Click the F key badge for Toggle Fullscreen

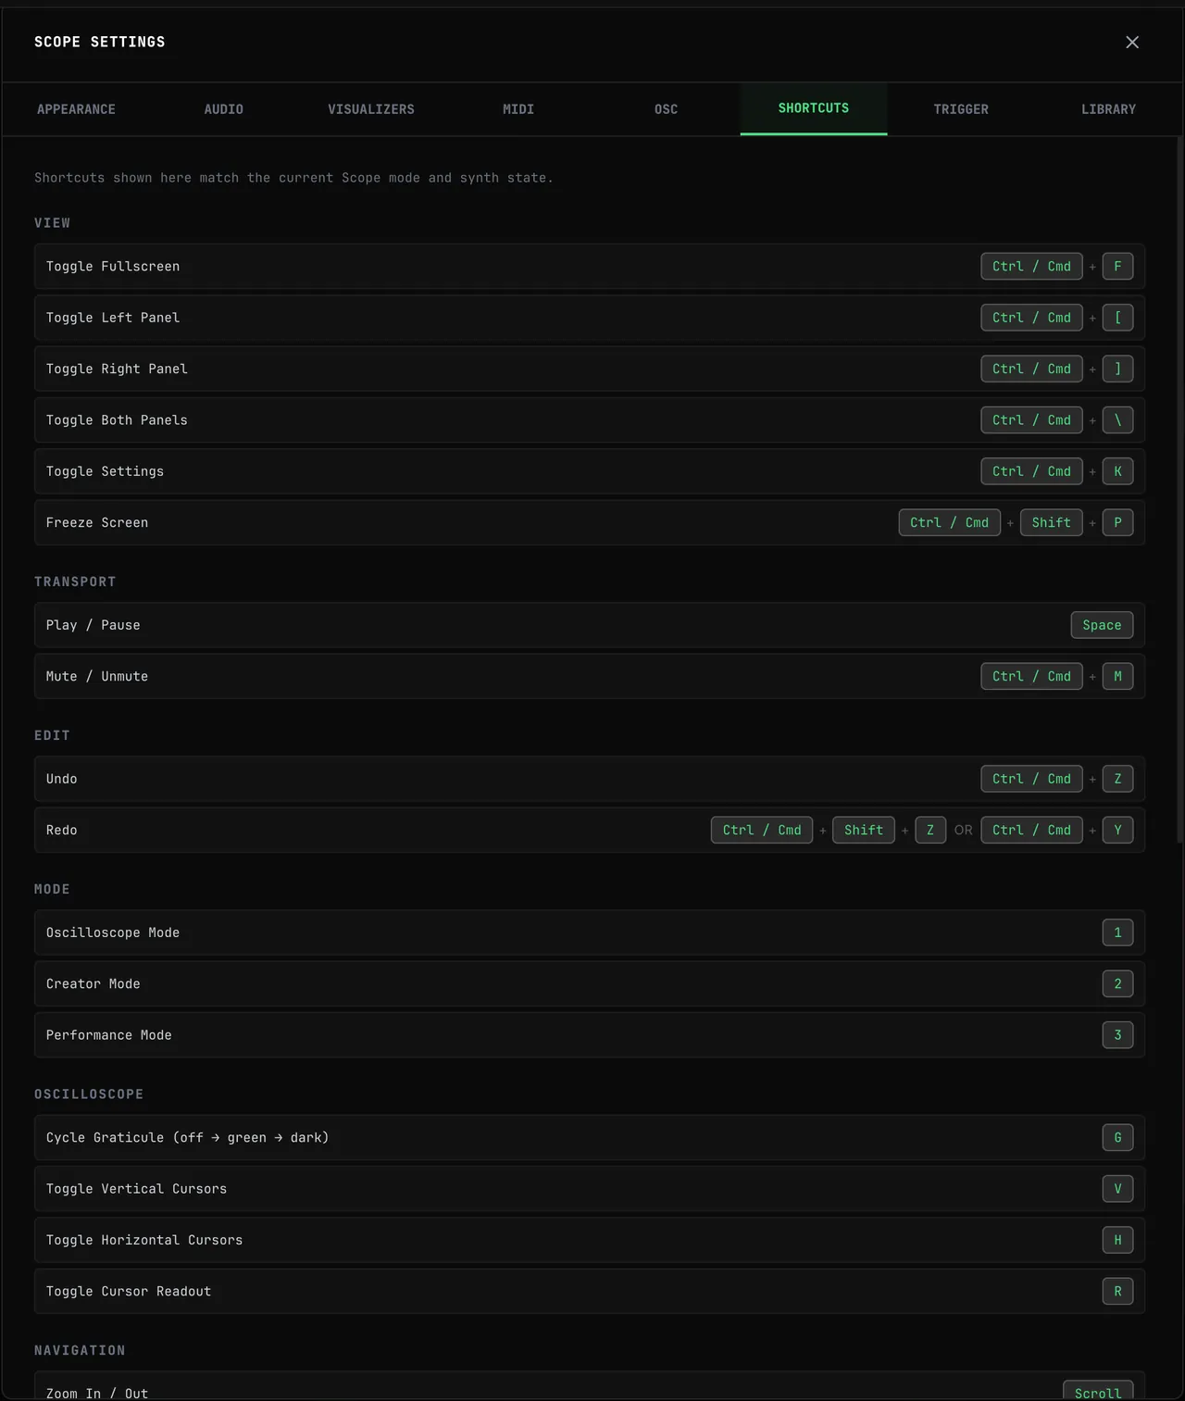tap(1117, 267)
